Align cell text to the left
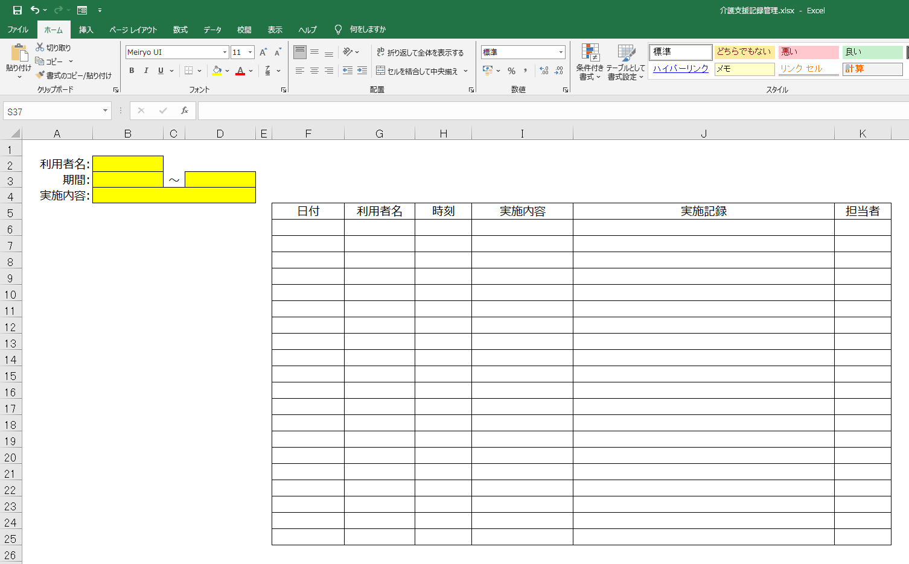Image resolution: width=909 pixels, height=564 pixels. click(x=300, y=71)
